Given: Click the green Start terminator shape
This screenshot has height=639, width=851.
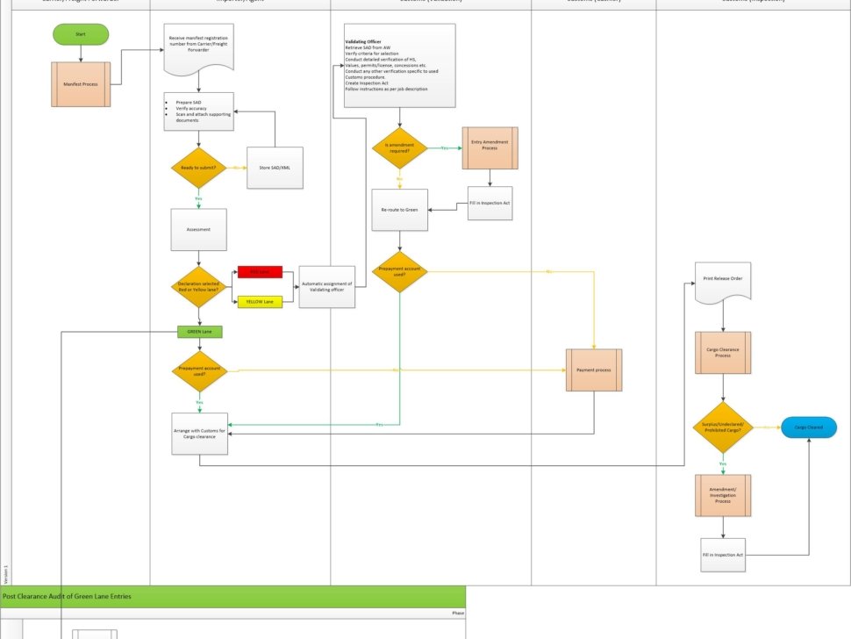Looking at the screenshot, I should pos(81,34).
